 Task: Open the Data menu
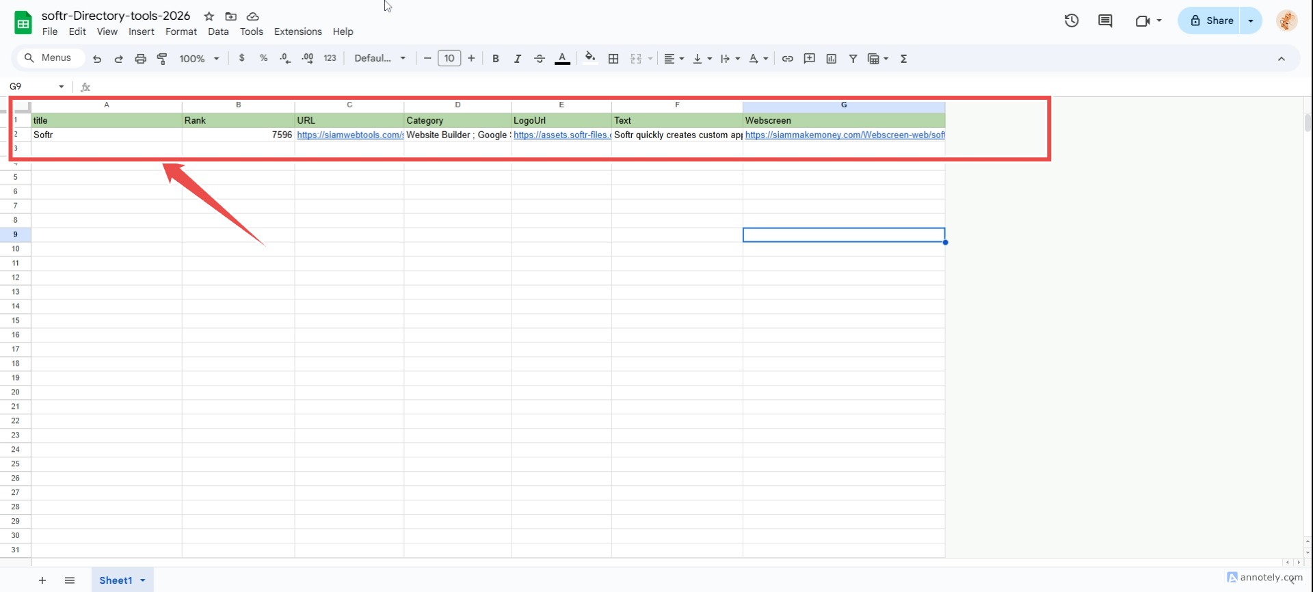tap(218, 31)
